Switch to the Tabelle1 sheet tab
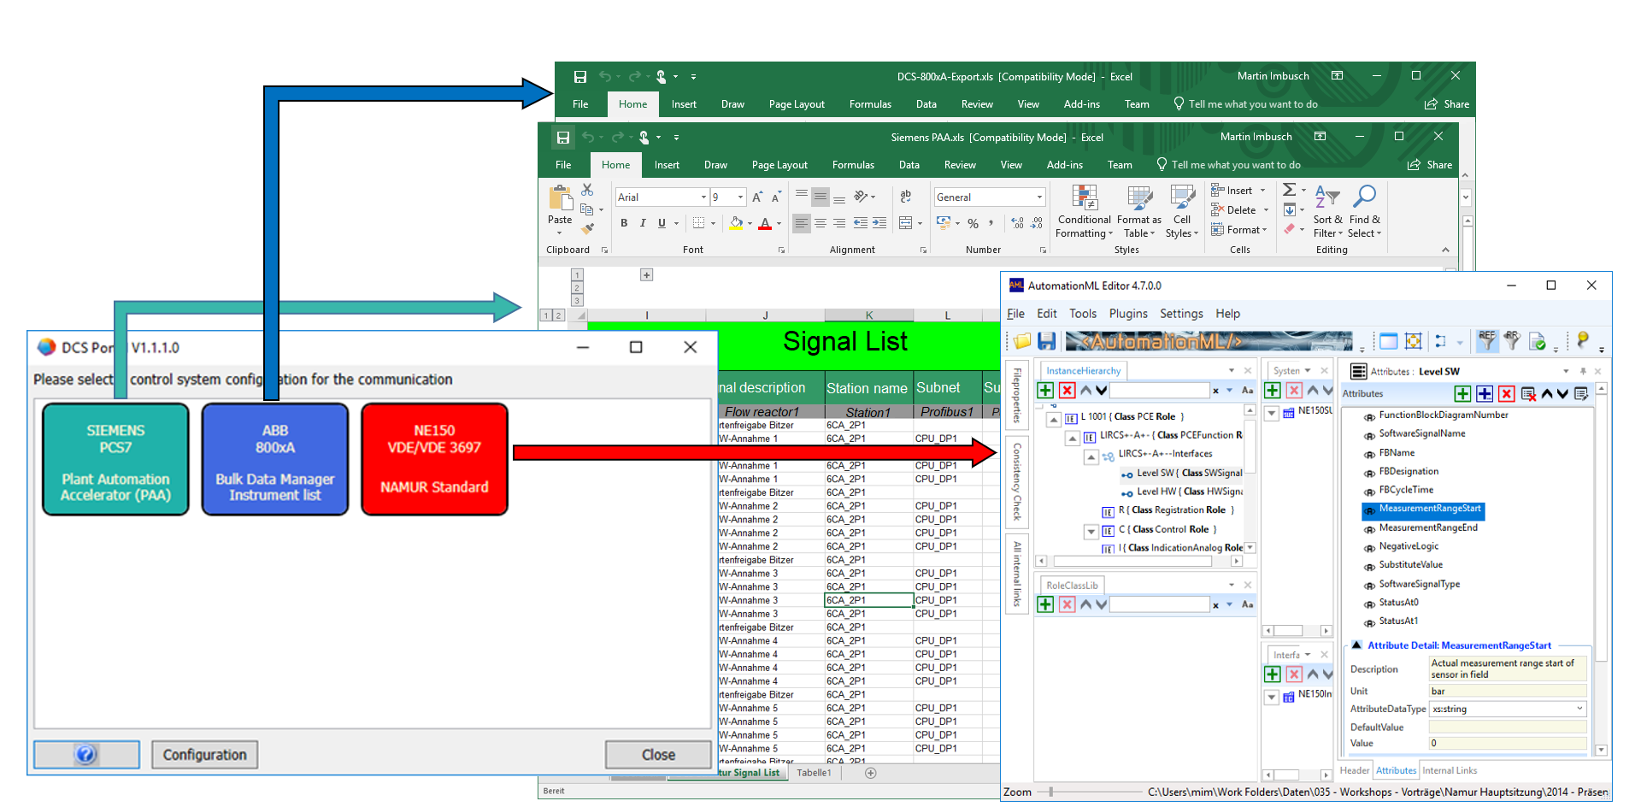The height and width of the screenshot is (807, 1641). tap(813, 773)
